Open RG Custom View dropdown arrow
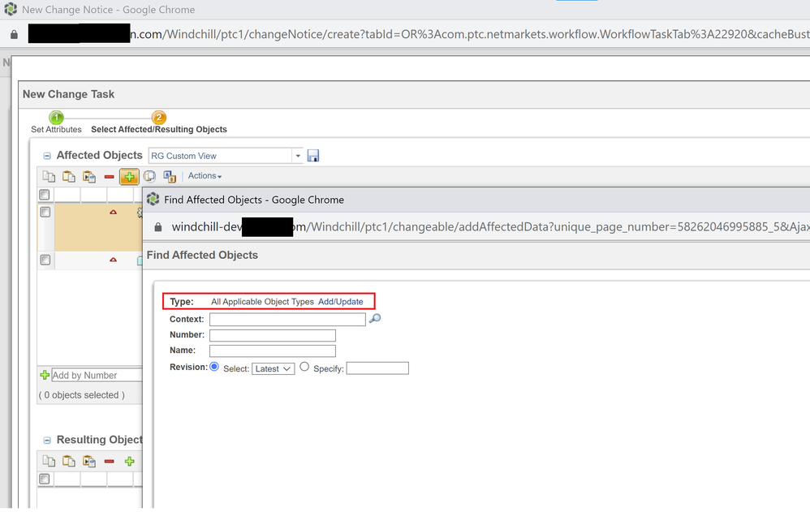 [298, 156]
